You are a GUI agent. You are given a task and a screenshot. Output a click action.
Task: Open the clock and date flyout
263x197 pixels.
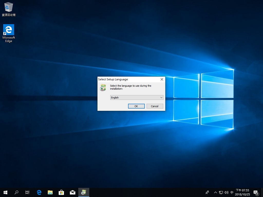[242, 192]
